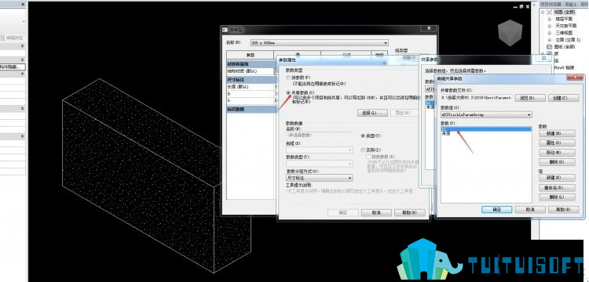Select the 共享参数 shared parameter radio button
Image resolution: width=589 pixels, height=282 pixels.
[x=288, y=92]
